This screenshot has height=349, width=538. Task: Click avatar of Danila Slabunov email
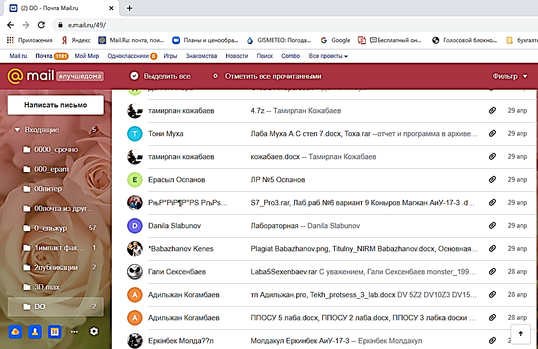click(x=135, y=226)
